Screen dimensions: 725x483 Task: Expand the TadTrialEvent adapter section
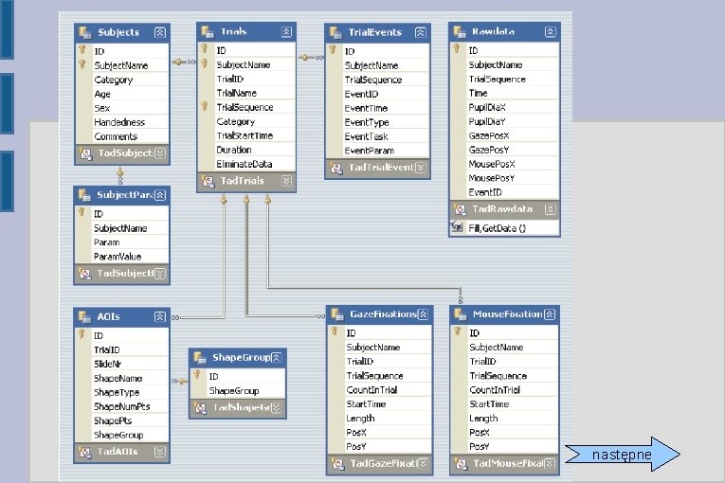tap(420, 168)
